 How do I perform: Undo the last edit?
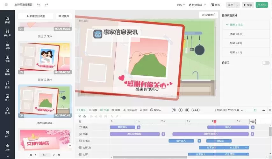click(39, 5)
